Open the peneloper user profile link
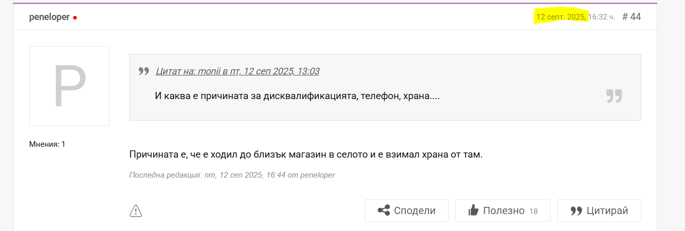The height and width of the screenshot is (231, 685). pyautogui.click(x=49, y=17)
